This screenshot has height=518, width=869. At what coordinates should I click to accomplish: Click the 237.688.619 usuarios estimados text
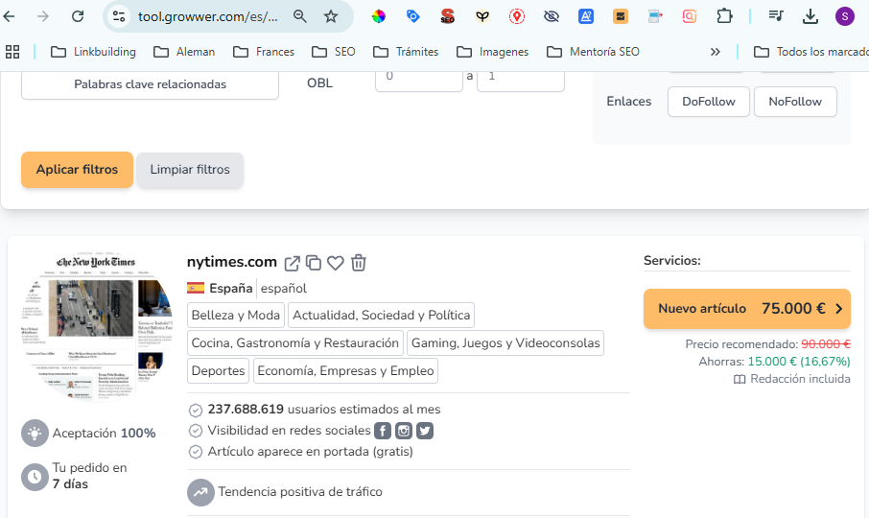[324, 410]
